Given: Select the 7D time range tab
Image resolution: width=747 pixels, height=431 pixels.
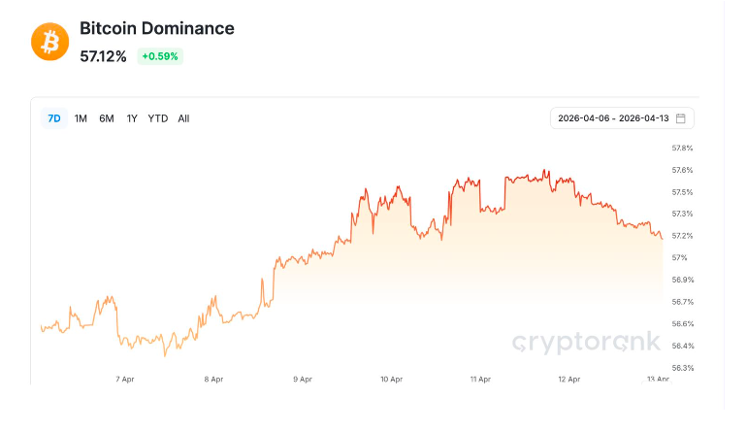Looking at the screenshot, I should [54, 118].
